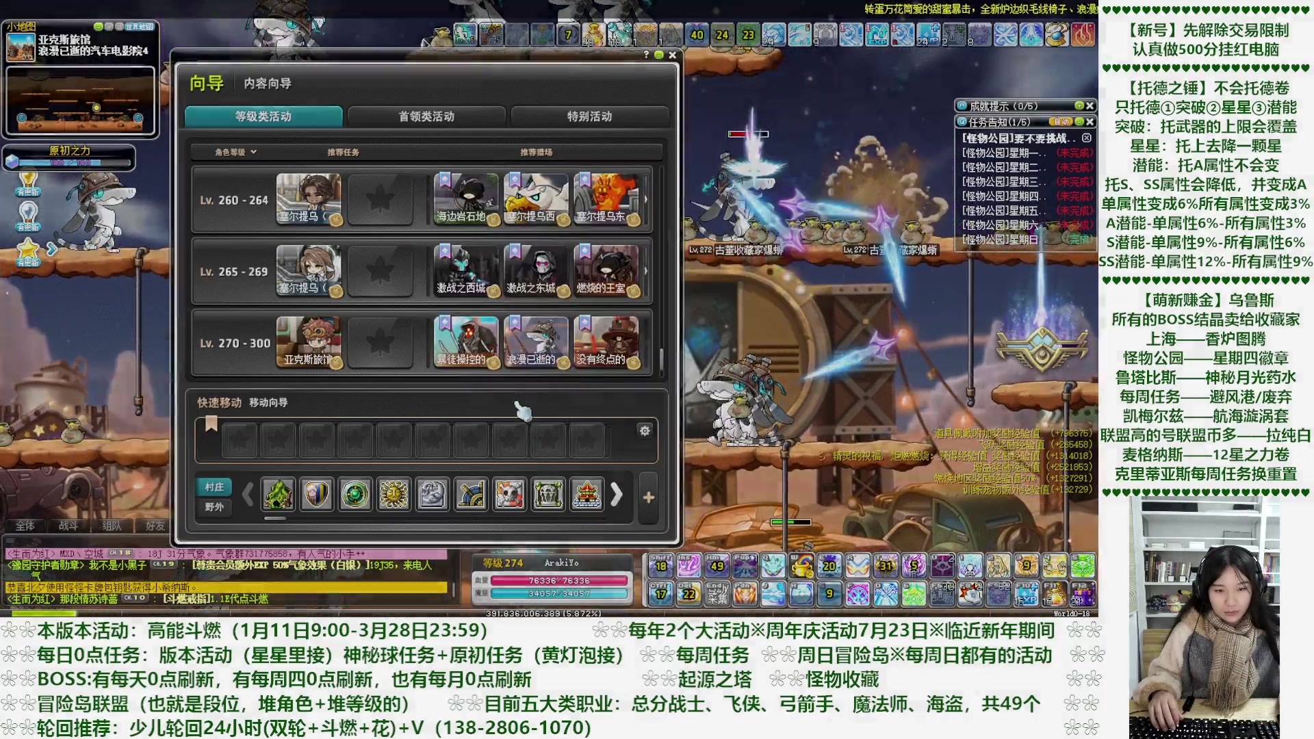Select the stone gate village icon
This screenshot has height=739, width=1314.
pos(548,494)
